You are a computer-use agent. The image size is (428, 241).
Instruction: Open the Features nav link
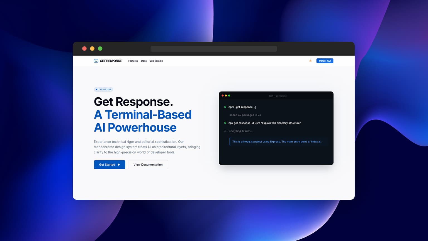tap(133, 61)
